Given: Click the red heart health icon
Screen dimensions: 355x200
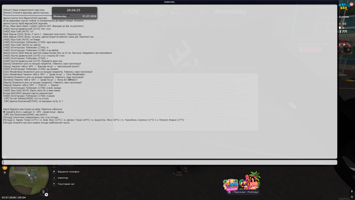Looking at the screenshot, I should [340, 23].
